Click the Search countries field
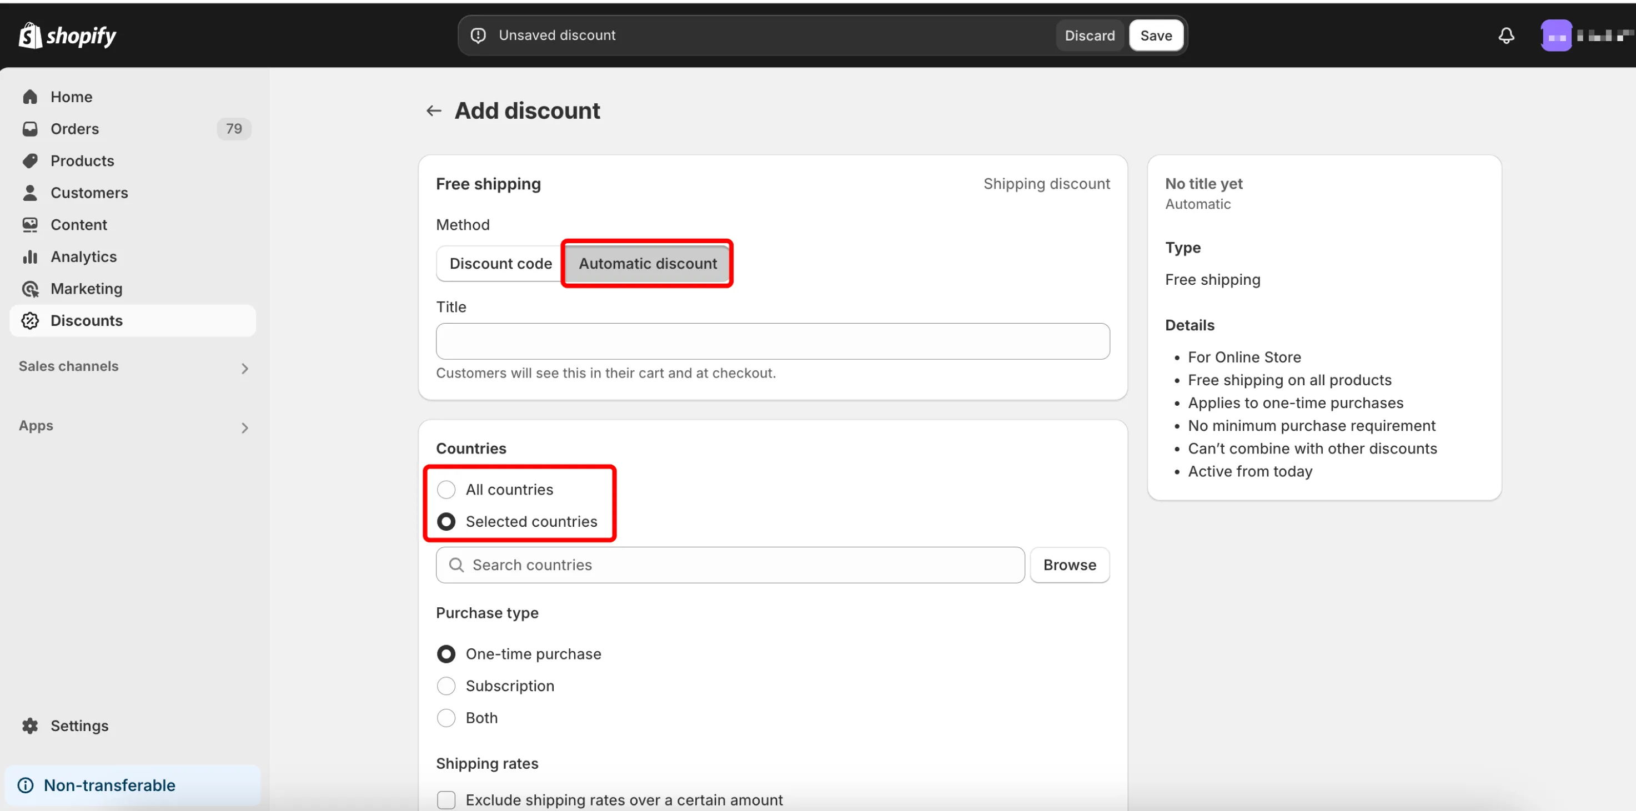This screenshot has height=811, width=1636. point(730,565)
